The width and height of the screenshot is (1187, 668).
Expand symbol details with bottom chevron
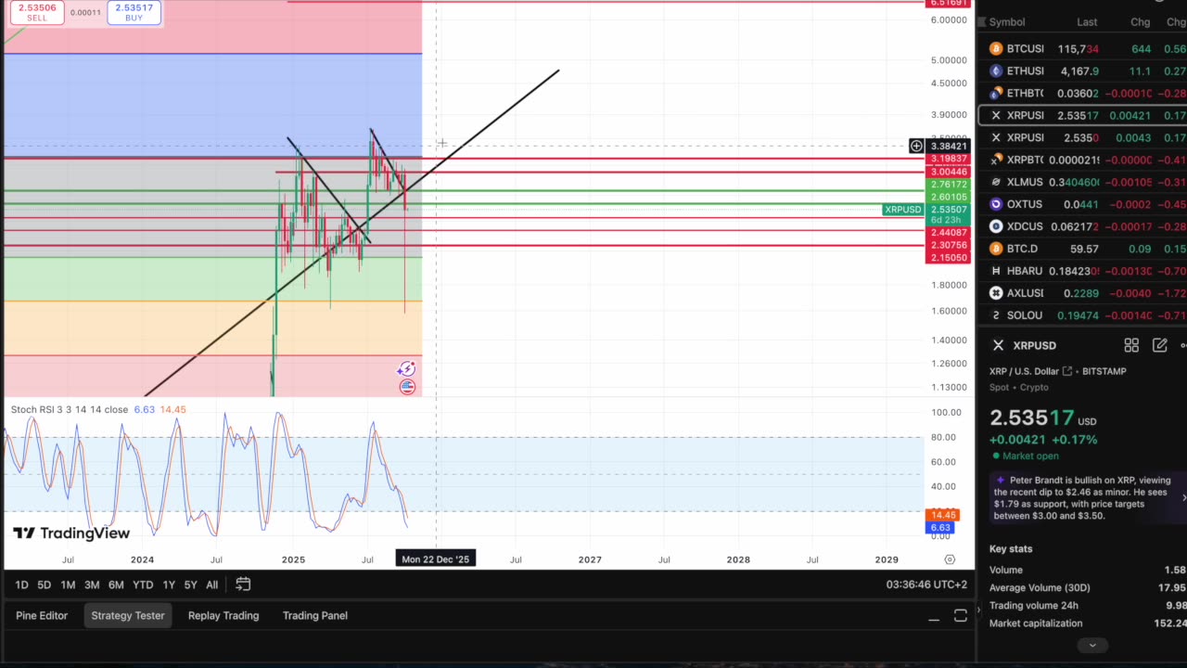tap(1092, 645)
